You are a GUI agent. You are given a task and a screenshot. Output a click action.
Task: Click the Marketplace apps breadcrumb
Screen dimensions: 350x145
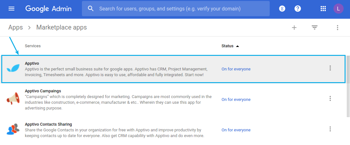[62, 28]
